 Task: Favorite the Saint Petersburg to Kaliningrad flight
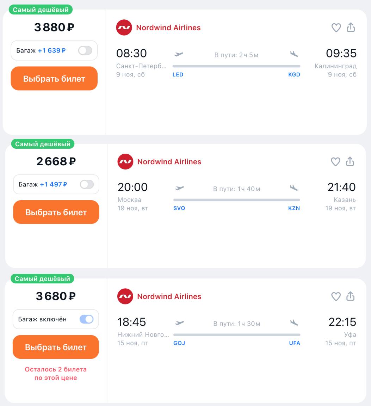click(x=336, y=27)
